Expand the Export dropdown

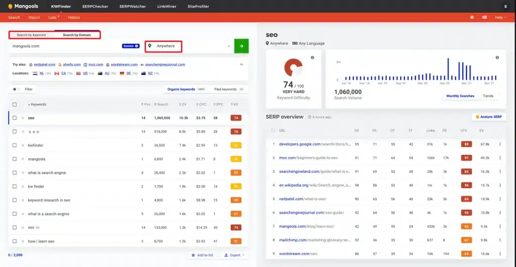coord(234,255)
